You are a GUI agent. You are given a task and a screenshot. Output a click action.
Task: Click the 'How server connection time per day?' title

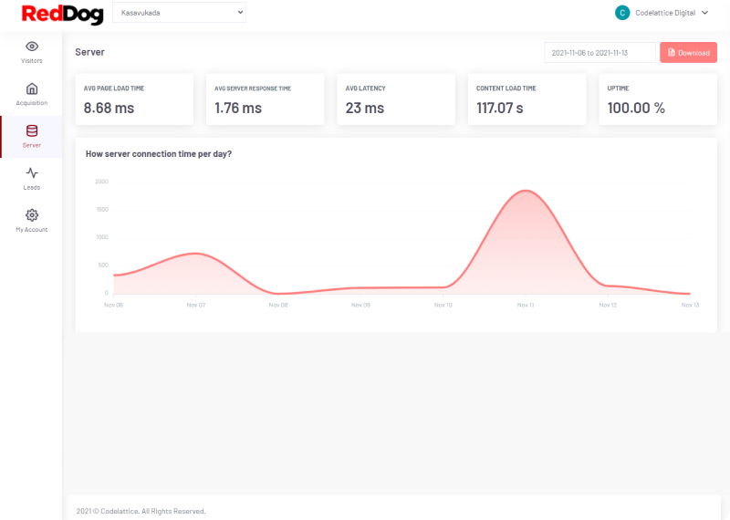159,154
